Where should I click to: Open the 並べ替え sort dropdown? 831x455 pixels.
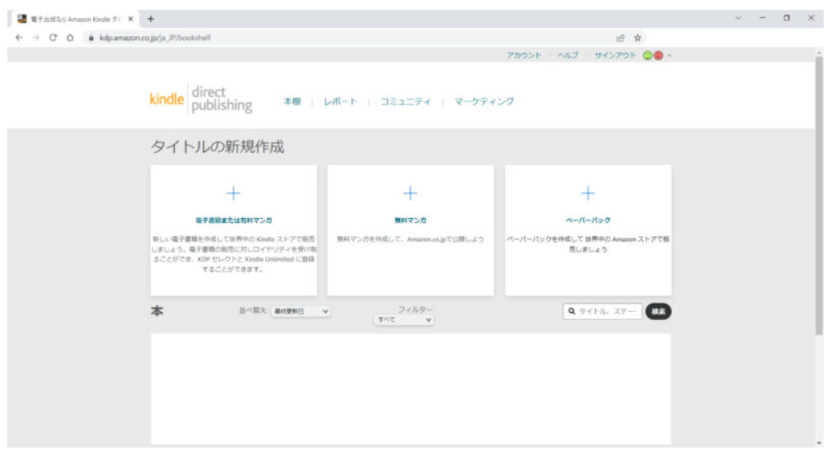pos(301,311)
